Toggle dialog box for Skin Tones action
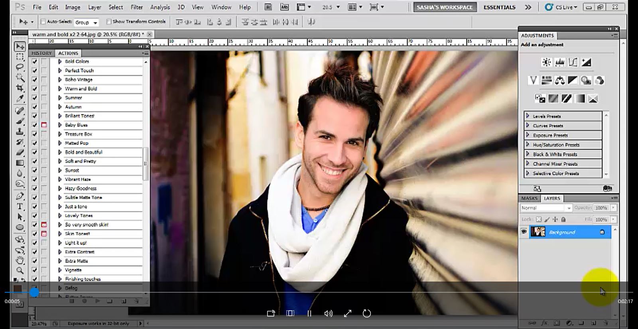Image resolution: width=638 pixels, height=329 pixels. [44, 234]
